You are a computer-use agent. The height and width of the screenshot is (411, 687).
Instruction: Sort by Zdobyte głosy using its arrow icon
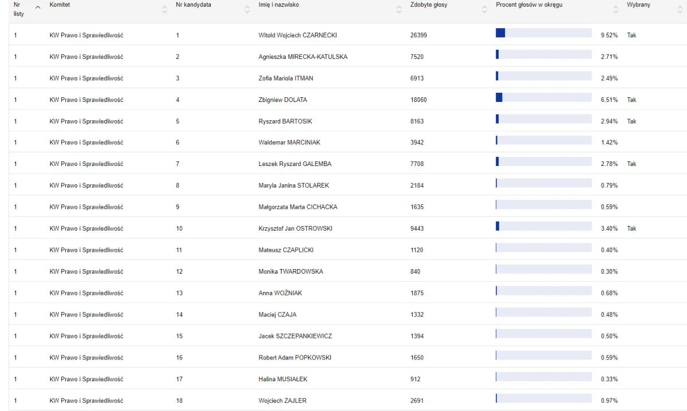click(x=484, y=9)
